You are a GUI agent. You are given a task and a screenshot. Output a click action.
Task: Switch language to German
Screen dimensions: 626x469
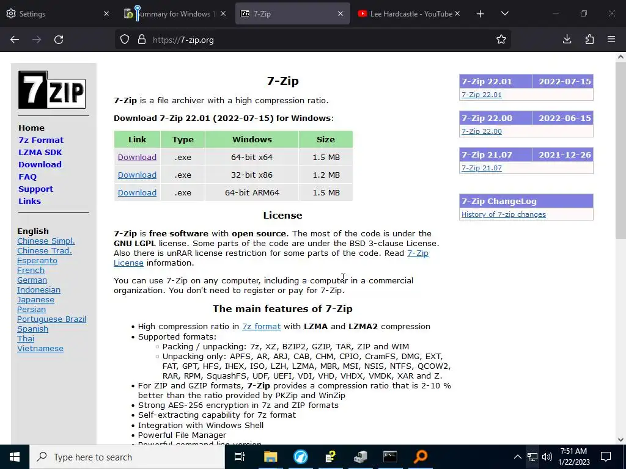(x=32, y=280)
